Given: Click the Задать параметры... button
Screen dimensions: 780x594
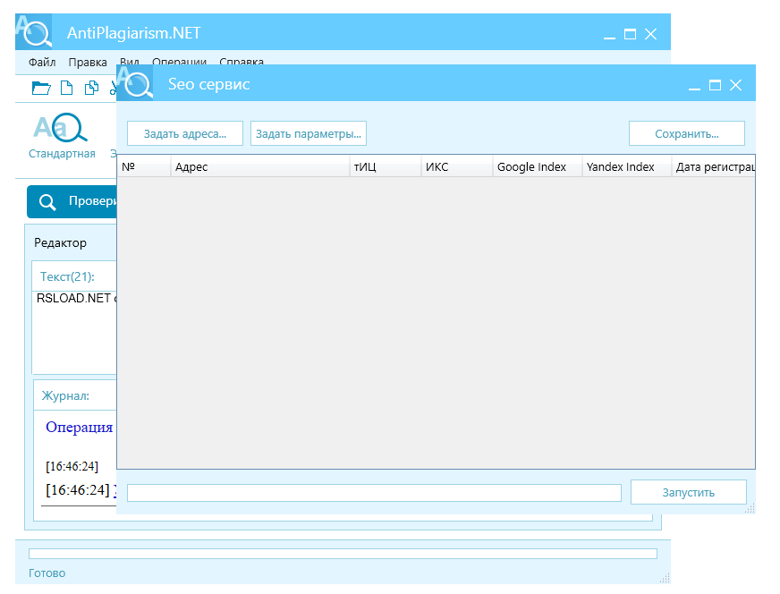Looking at the screenshot, I should click(x=309, y=133).
